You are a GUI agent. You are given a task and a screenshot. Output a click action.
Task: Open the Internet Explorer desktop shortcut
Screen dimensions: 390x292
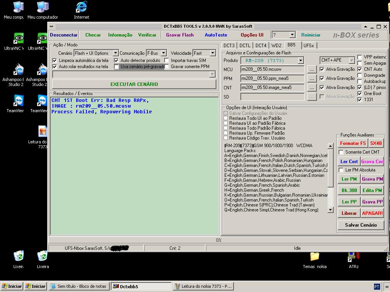(82, 10)
